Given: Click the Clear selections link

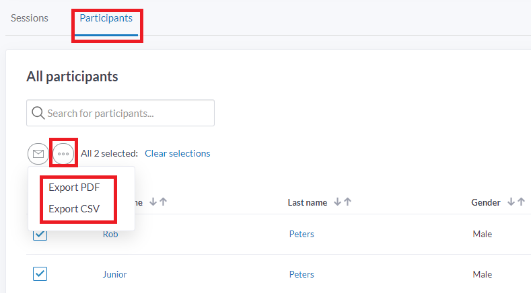Looking at the screenshot, I should click(177, 153).
